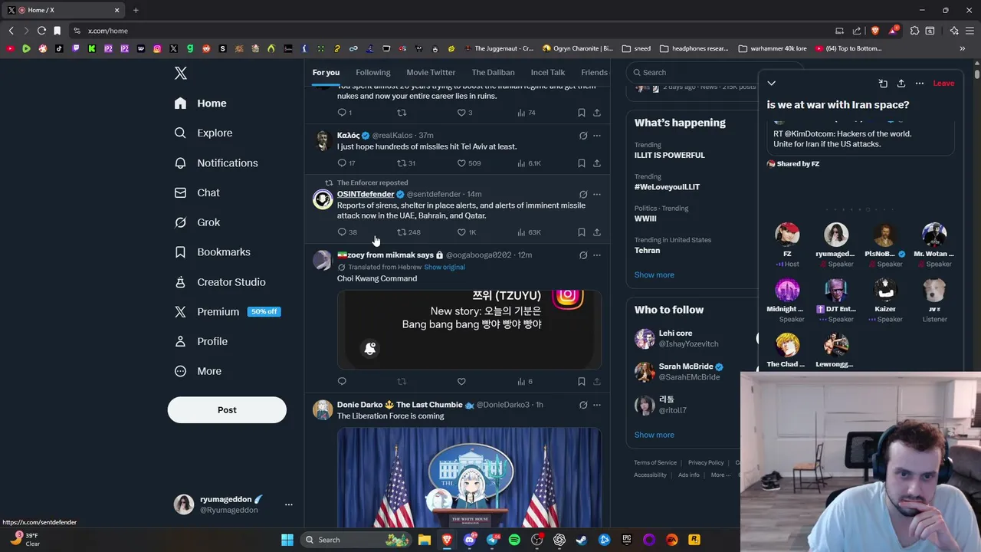Pop out the Space window icon
Image resolution: width=981 pixels, height=552 pixels.
[x=883, y=83]
